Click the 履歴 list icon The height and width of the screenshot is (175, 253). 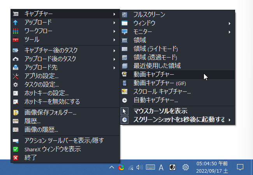click(x=16, y=121)
